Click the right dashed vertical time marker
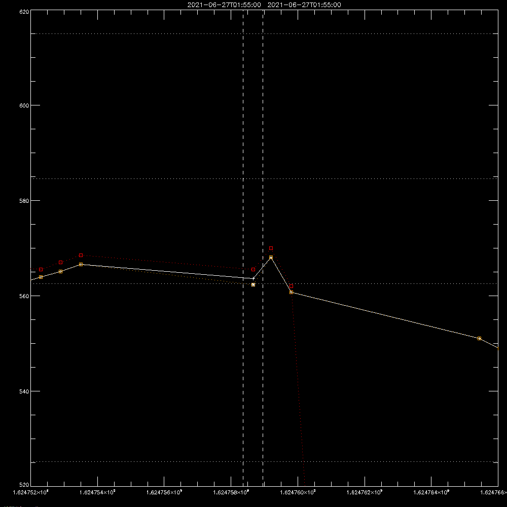Viewport: 507px width, 507px height. [263, 247]
